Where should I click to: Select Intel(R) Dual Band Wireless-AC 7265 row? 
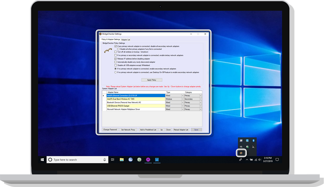pos(136,99)
